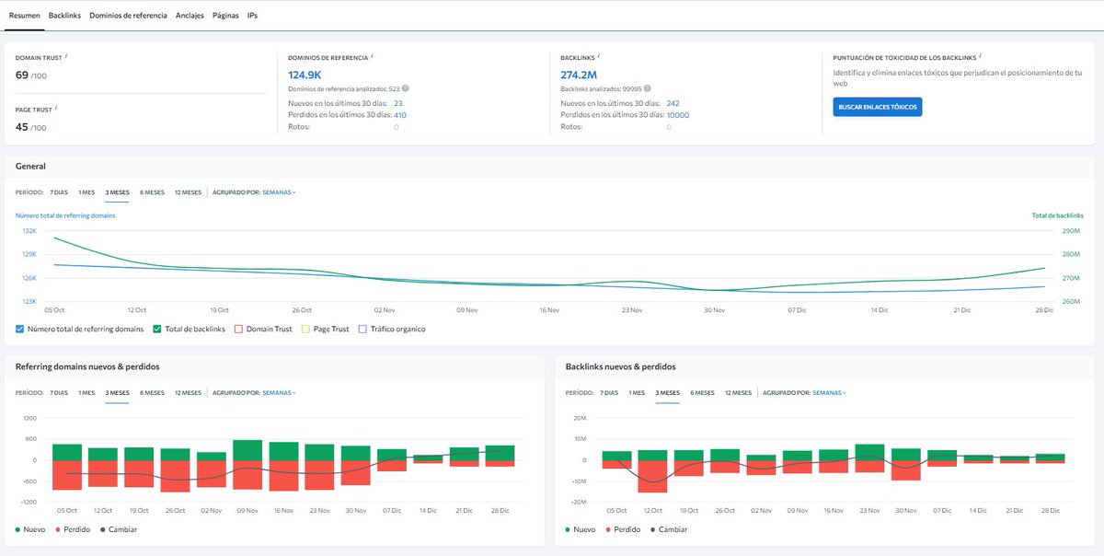Select 6 meses in Referring domains nuevos section
The image size is (1104, 556).
point(152,393)
